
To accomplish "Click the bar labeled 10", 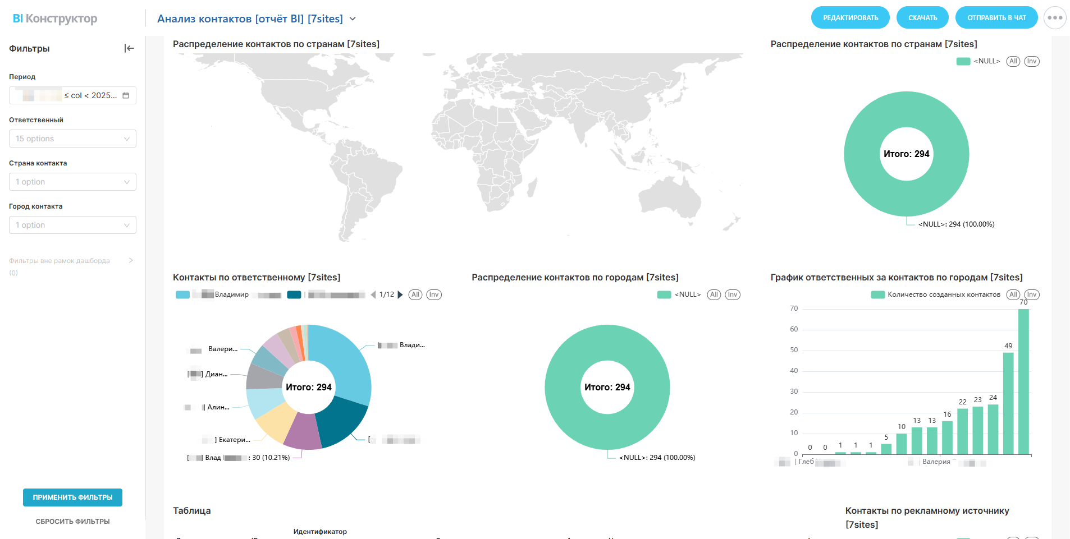I will tap(902, 444).
